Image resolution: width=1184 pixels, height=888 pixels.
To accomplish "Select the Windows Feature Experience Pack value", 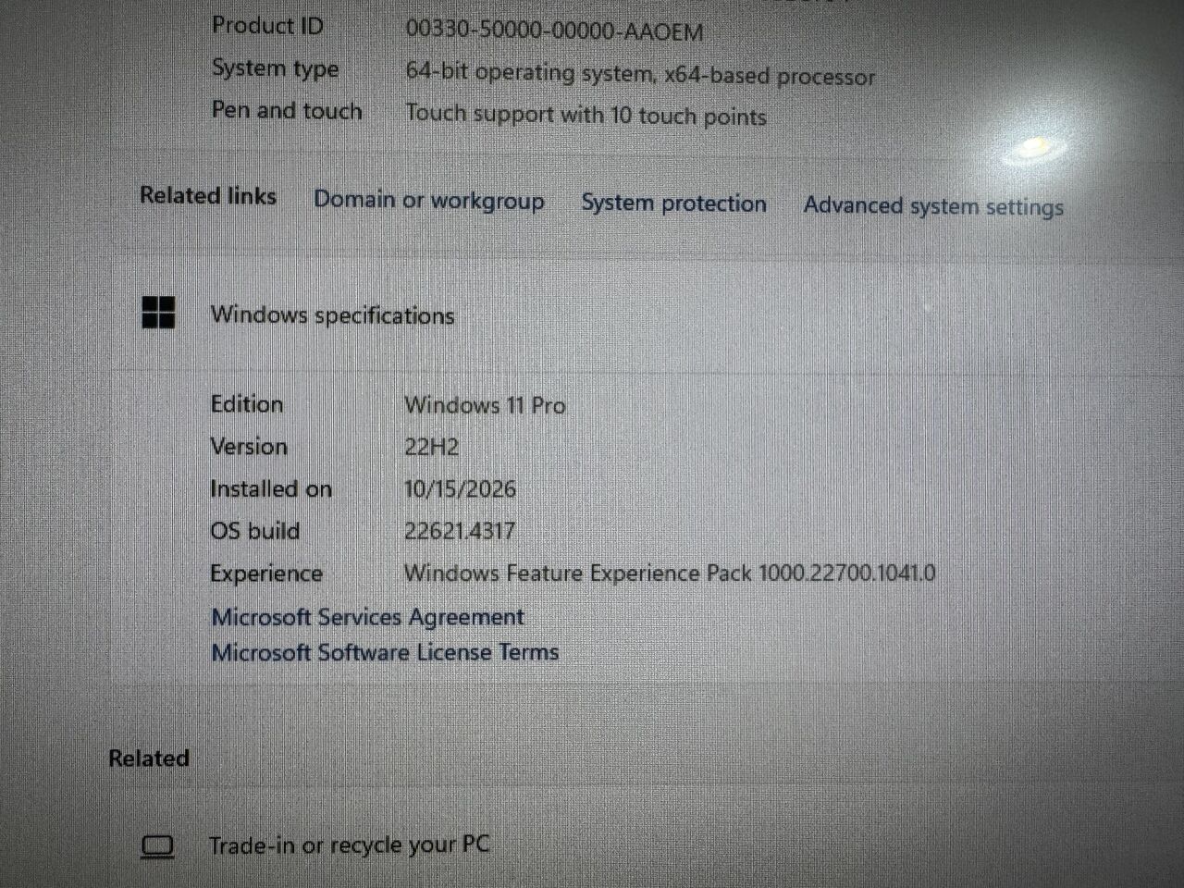I will [x=670, y=573].
